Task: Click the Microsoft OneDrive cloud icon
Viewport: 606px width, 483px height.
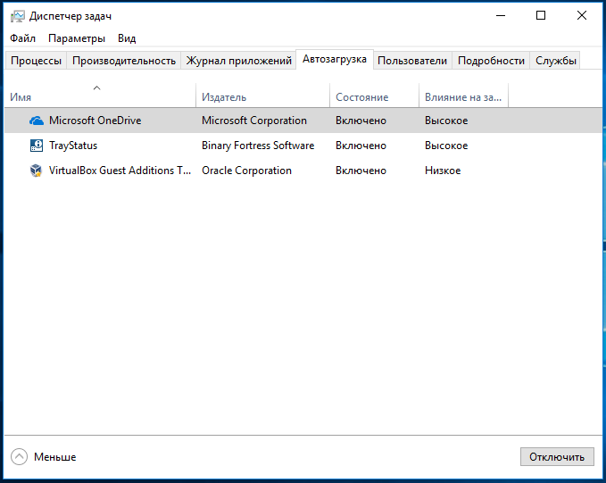Action: [x=37, y=121]
